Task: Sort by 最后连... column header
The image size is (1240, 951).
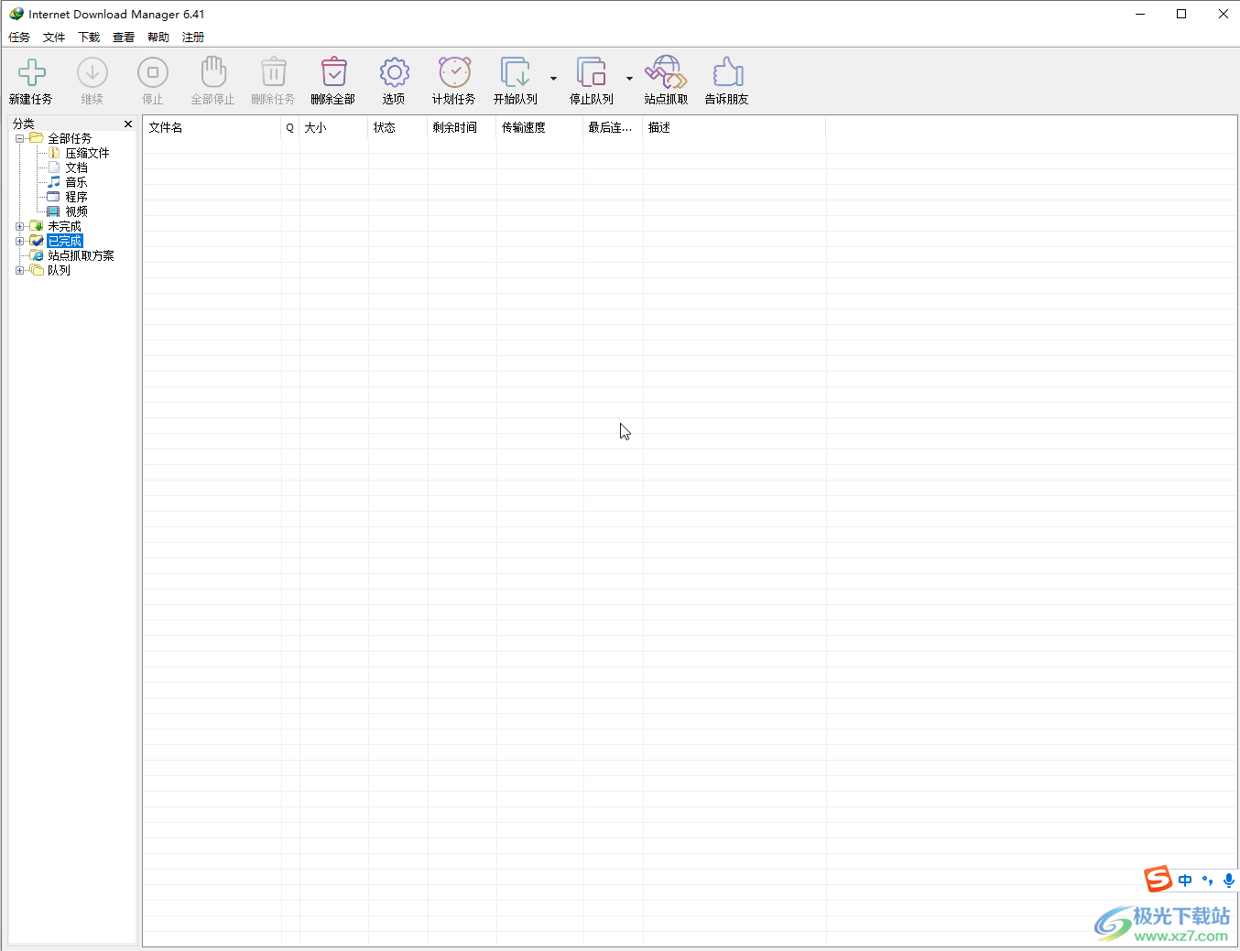Action: click(x=614, y=128)
